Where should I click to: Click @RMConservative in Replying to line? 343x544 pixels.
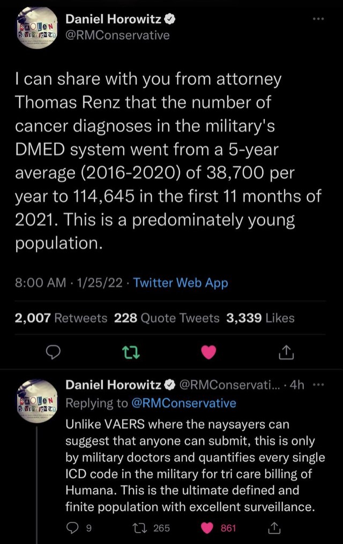click(x=183, y=402)
